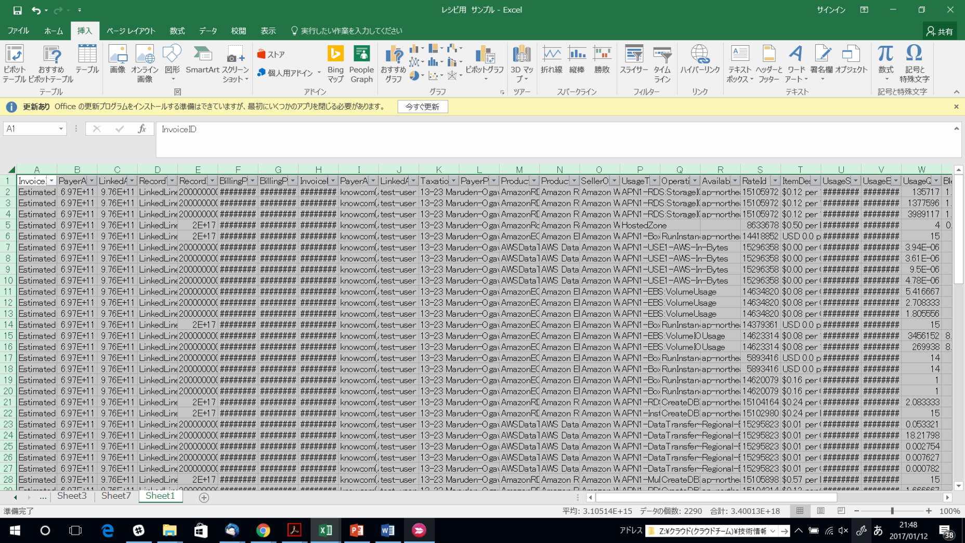Insert WordArt text
The image size is (965, 543).
(x=796, y=63)
